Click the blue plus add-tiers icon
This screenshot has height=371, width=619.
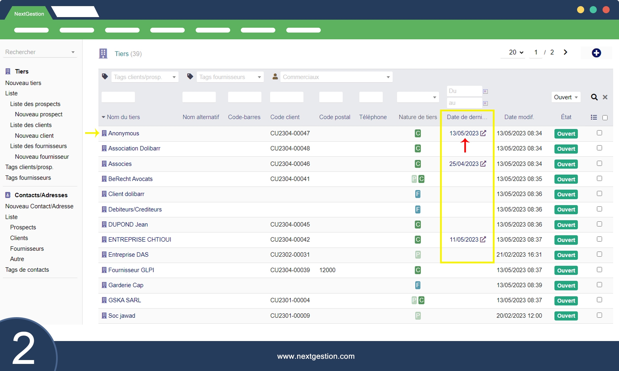tap(596, 53)
